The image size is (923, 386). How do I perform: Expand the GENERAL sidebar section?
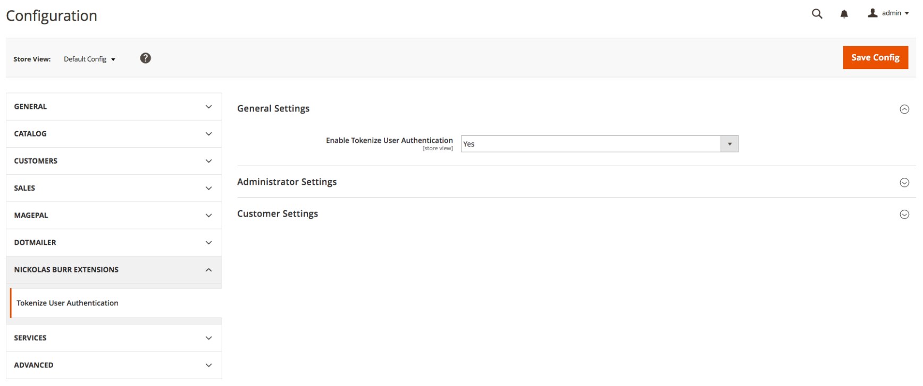tap(114, 107)
